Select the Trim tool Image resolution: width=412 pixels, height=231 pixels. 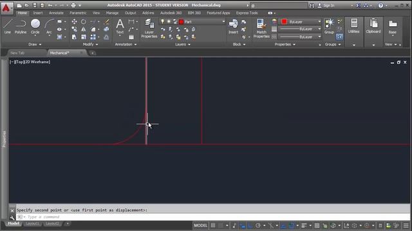coord(93,21)
